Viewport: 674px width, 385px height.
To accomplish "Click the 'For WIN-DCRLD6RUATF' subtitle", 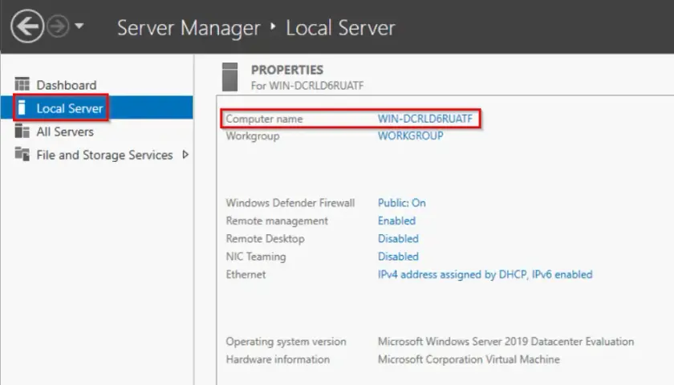I will coord(307,86).
